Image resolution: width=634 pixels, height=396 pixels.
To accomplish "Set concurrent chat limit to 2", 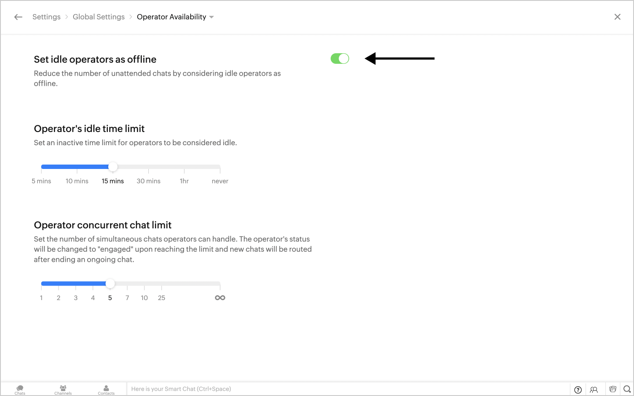I will click(59, 284).
